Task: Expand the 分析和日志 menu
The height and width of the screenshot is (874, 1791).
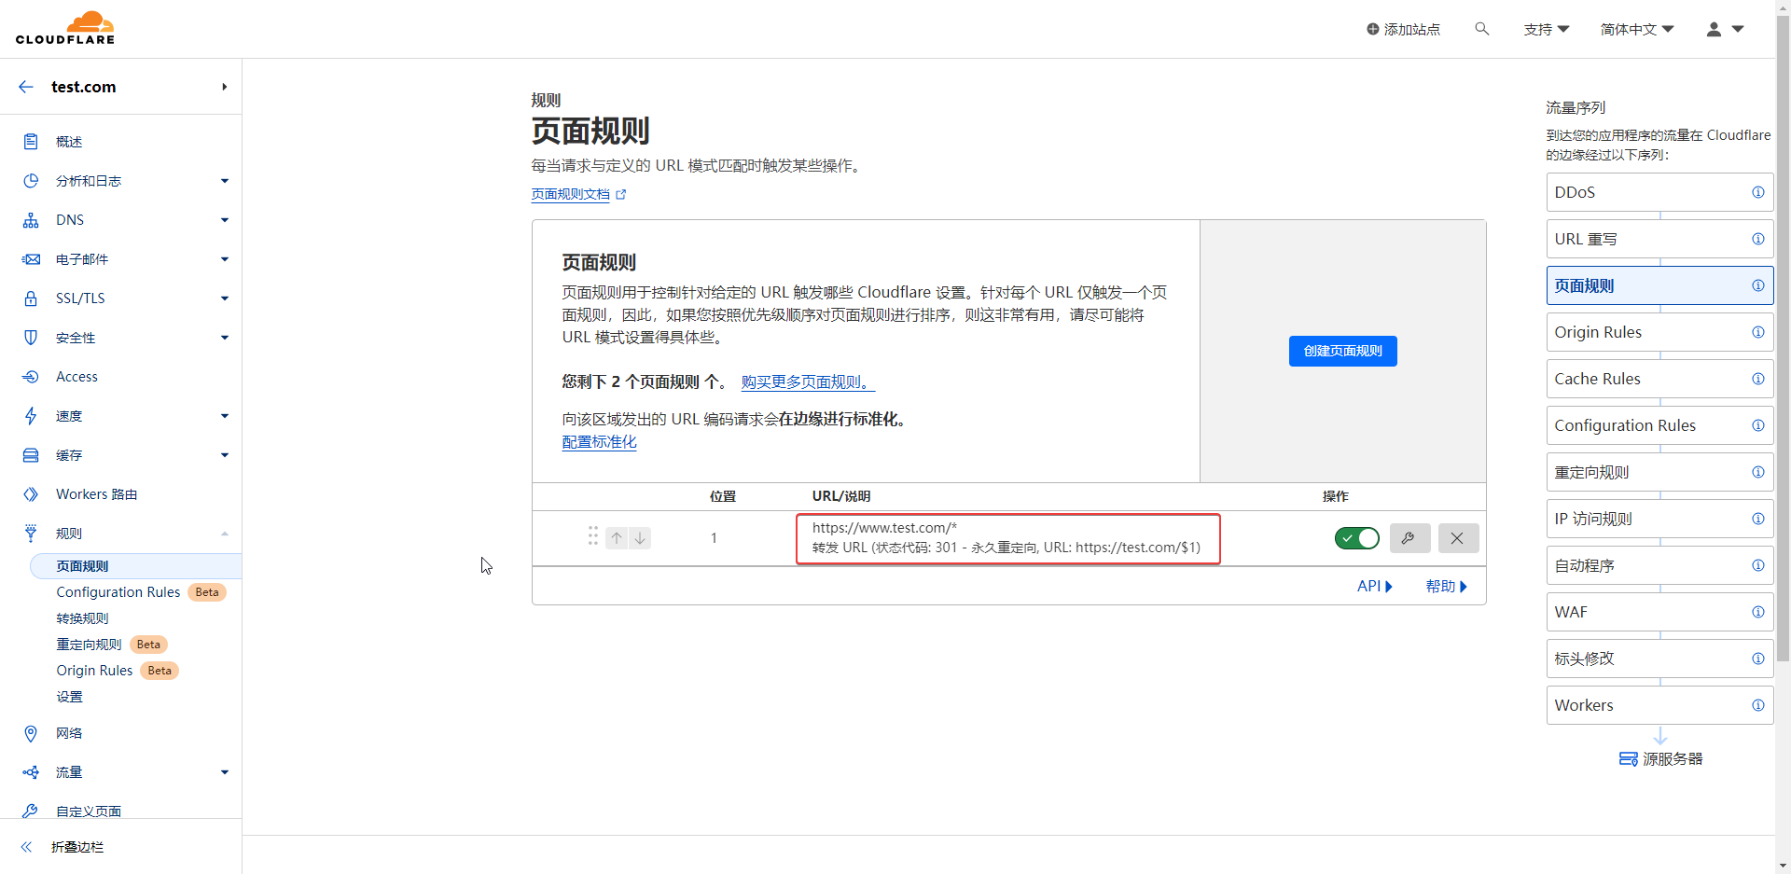Action: [224, 181]
